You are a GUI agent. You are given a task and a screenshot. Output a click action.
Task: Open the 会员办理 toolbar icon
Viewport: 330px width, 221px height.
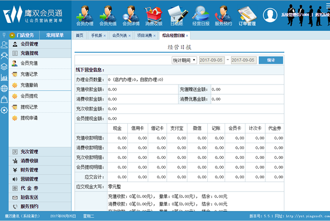(85, 15)
